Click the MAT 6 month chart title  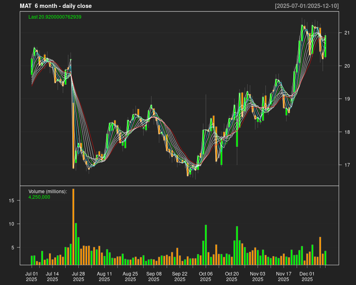click(x=56, y=6)
